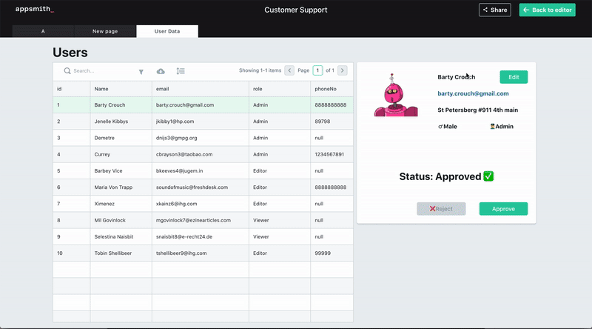Switch to the A page tab
Screen dimensions: 592x329
(x=43, y=31)
